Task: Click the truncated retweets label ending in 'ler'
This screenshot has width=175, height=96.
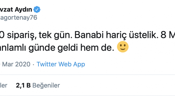Action: pyautogui.click(x=4, y=86)
